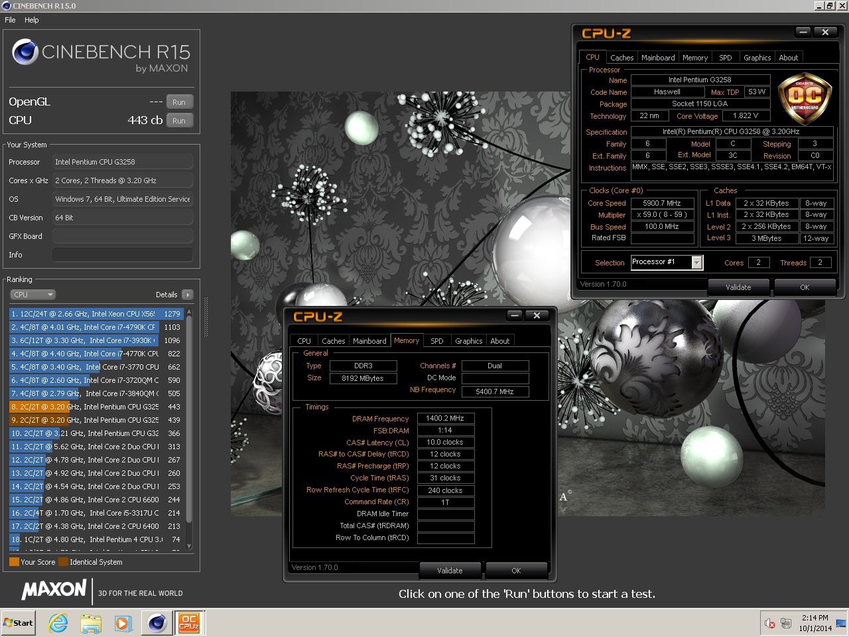Click the MAXON logo at bottom

point(54,589)
